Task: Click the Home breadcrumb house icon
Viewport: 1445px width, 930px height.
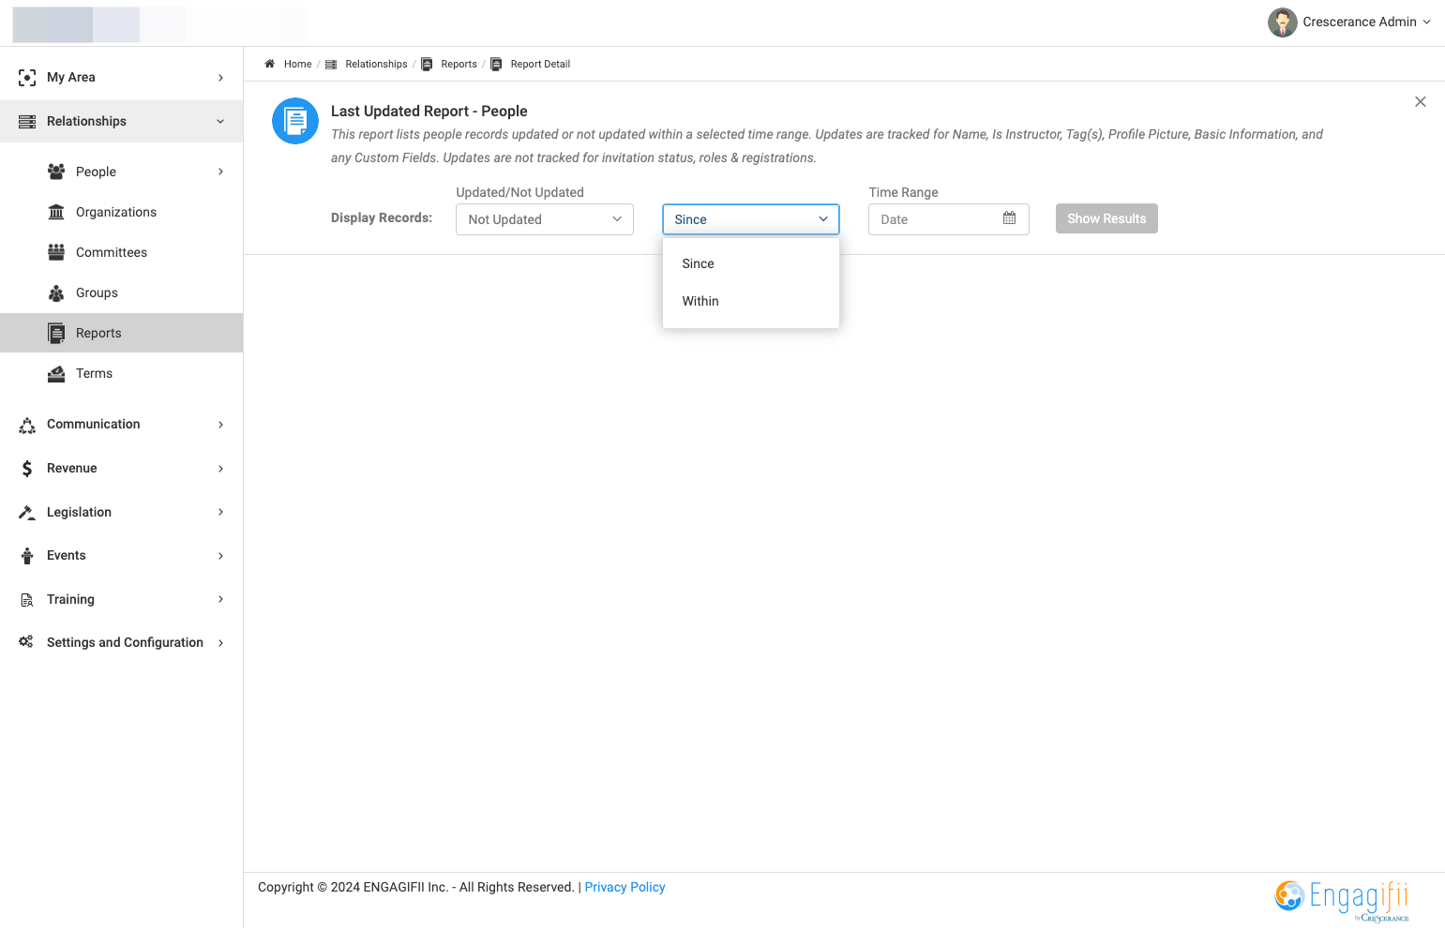Action: coord(269,64)
